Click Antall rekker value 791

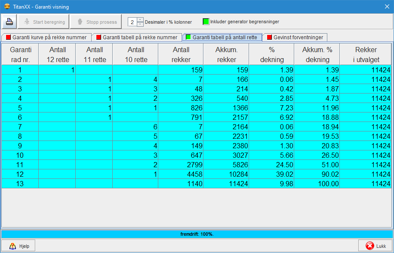pos(181,117)
